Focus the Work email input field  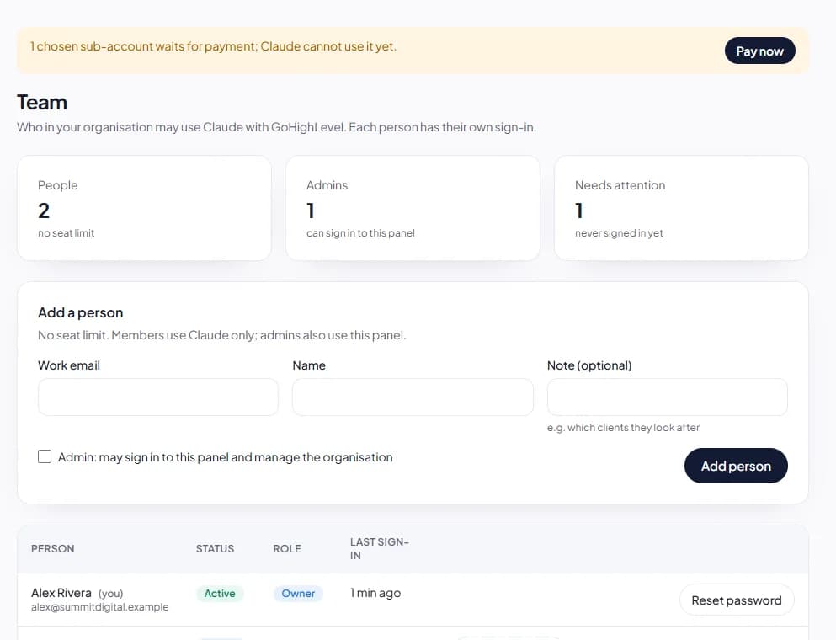(x=157, y=397)
